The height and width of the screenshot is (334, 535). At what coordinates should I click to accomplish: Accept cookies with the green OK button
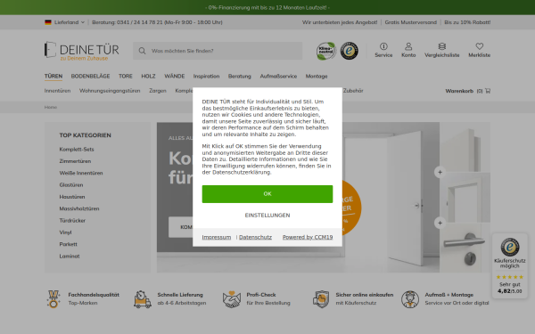click(x=267, y=194)
